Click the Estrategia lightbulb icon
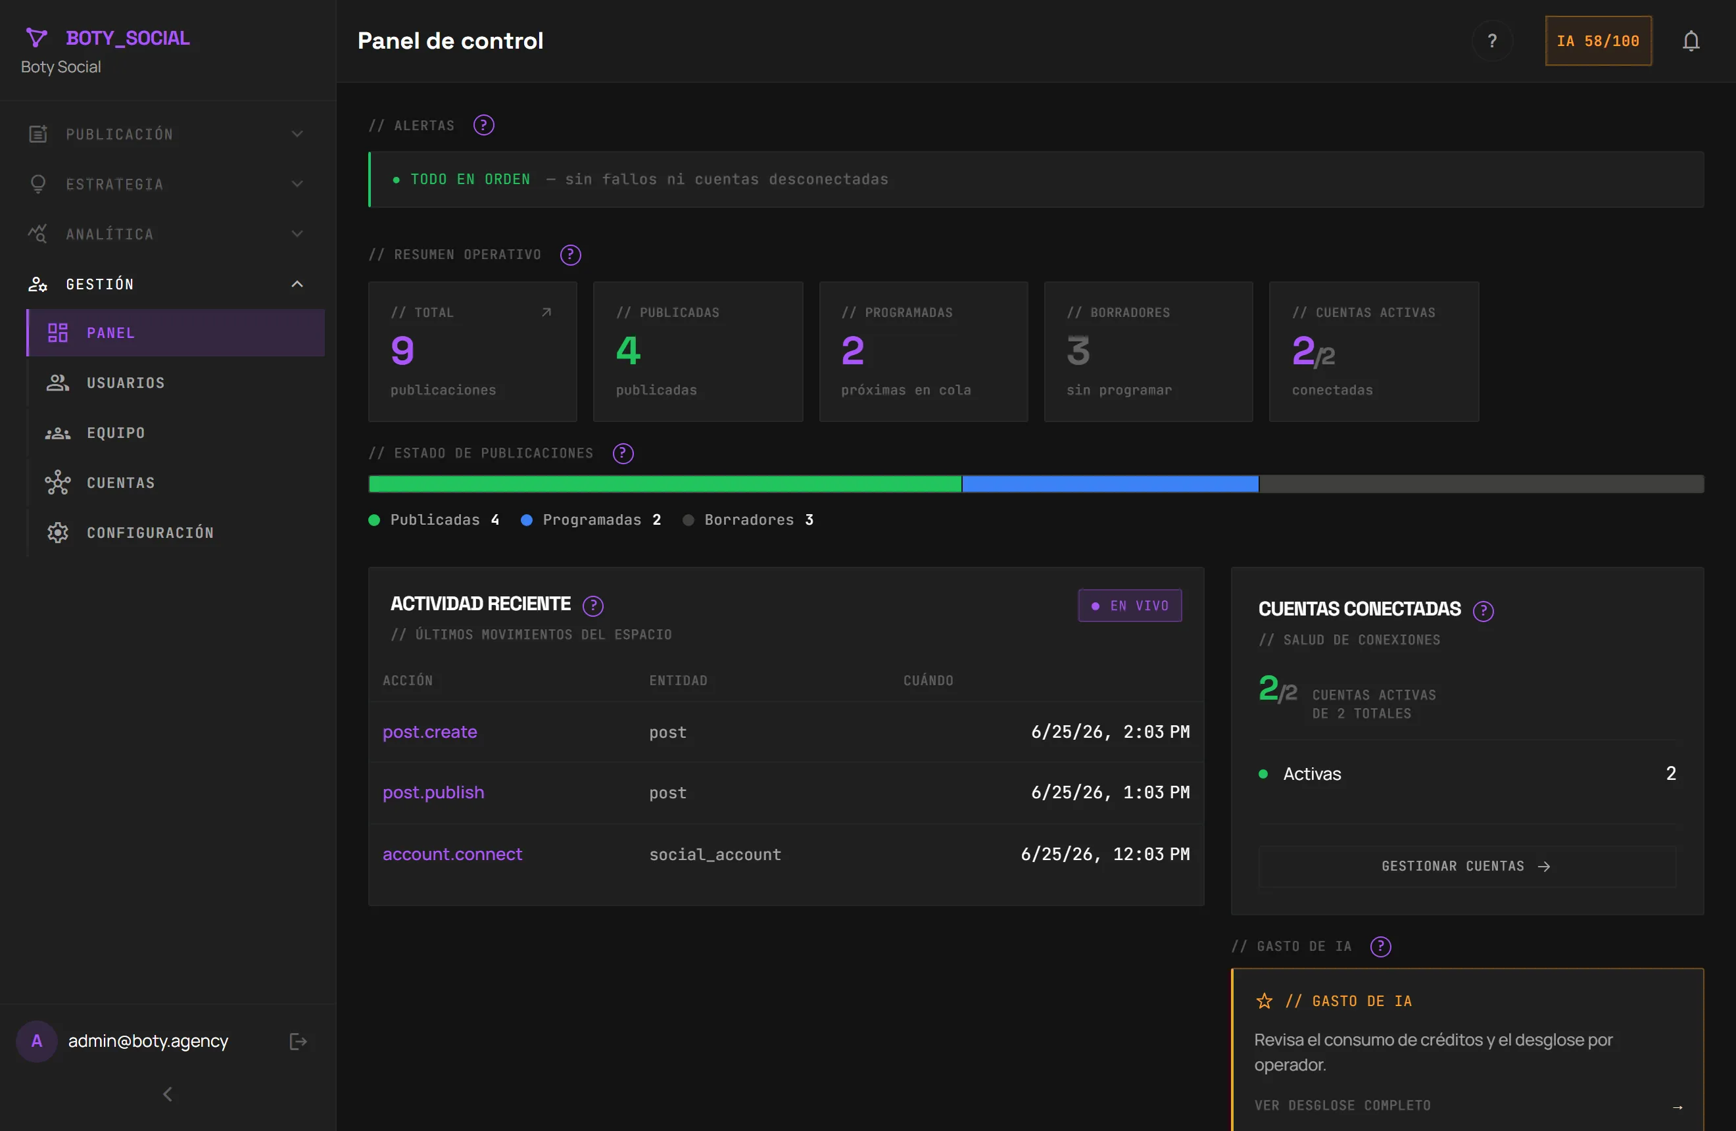This screenshot has height=1131, width=1736. [x=38, y=183]
